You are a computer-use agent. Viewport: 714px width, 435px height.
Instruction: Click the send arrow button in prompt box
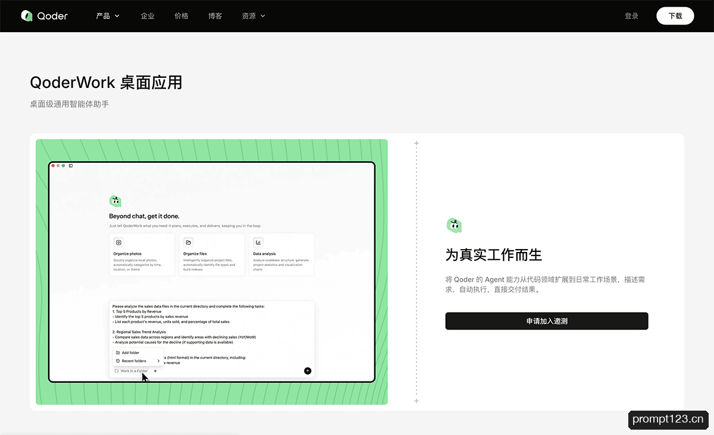(308, 370)
